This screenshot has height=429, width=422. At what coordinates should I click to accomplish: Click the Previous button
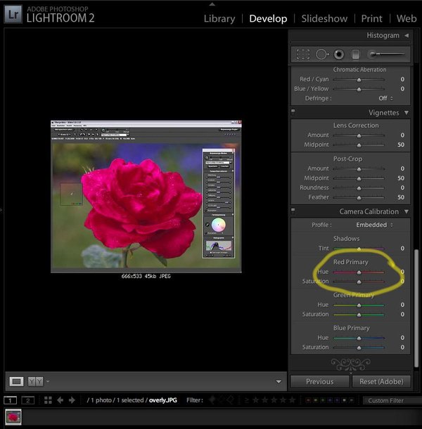(x=320, y=381)
